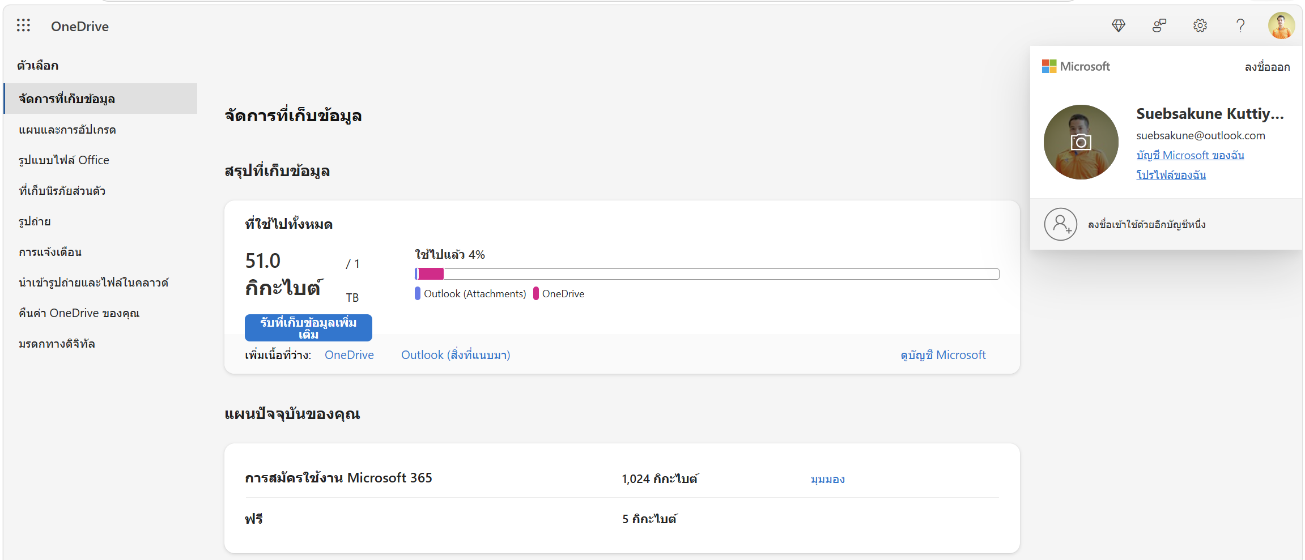Click the ใช้ไปแล้ว 4% usage text
1305x560 pixels.
(x=450, y=255)
